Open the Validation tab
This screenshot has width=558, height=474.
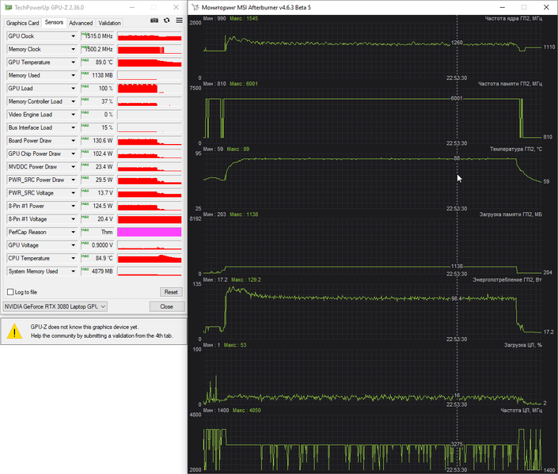click(x=109, y=23)
